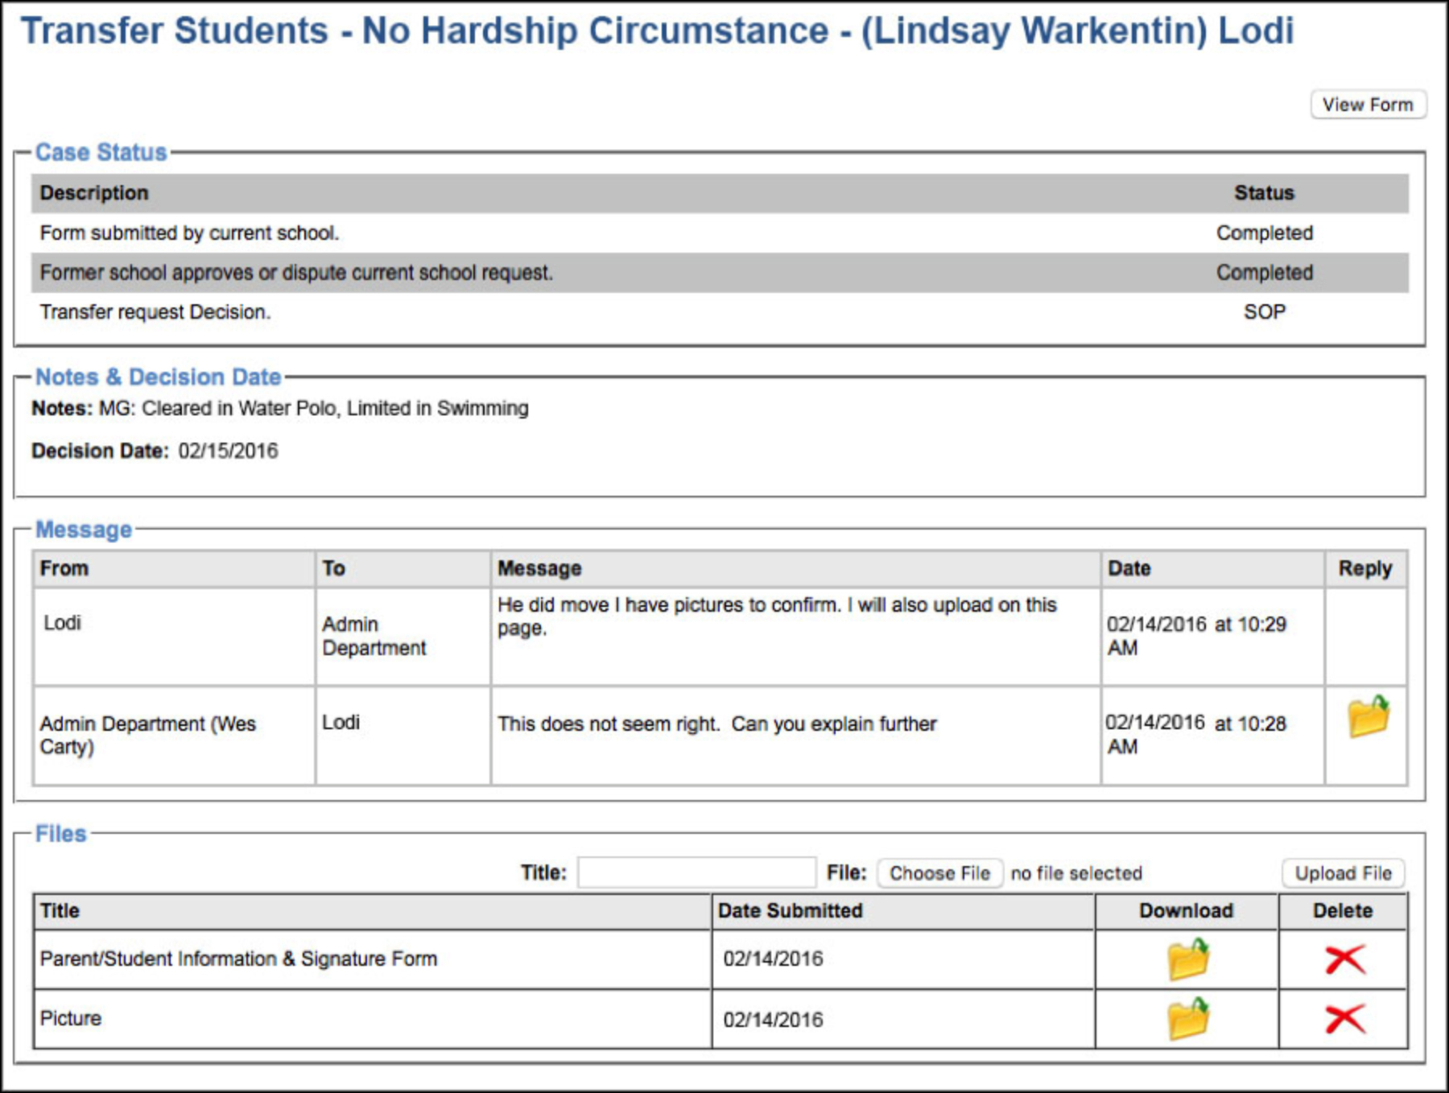Click Completed status for form submitted row
This screenshot has height=1093, width=1449.
(x=1265, y=233)
